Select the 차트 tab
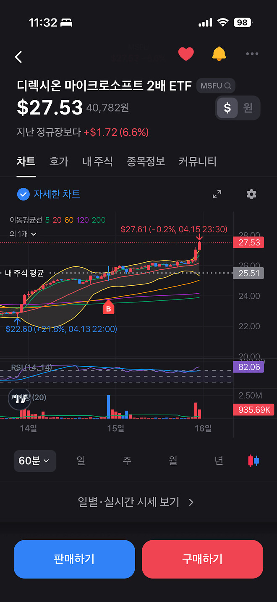 pyautogui.click(x=26, y=162)
